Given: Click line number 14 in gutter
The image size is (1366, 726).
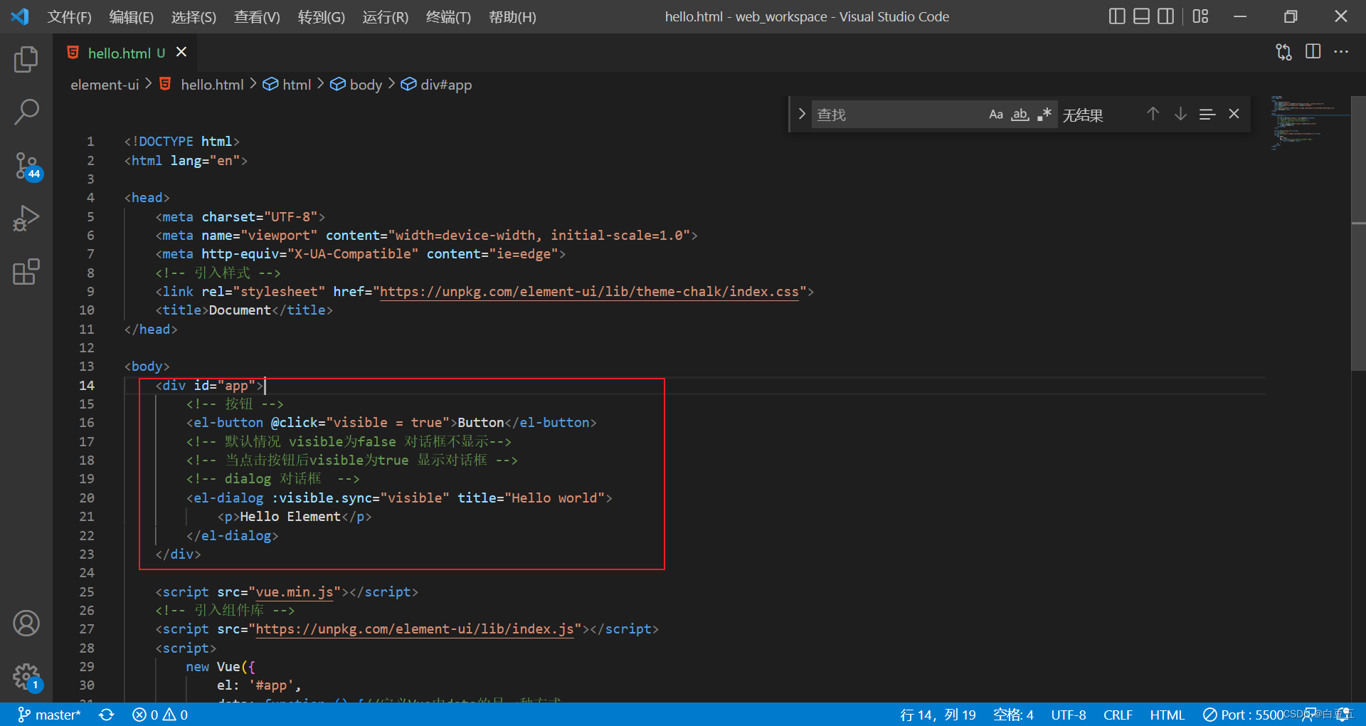Looking at the screenshot, I should pyautogui.click(x=86, y=385).
